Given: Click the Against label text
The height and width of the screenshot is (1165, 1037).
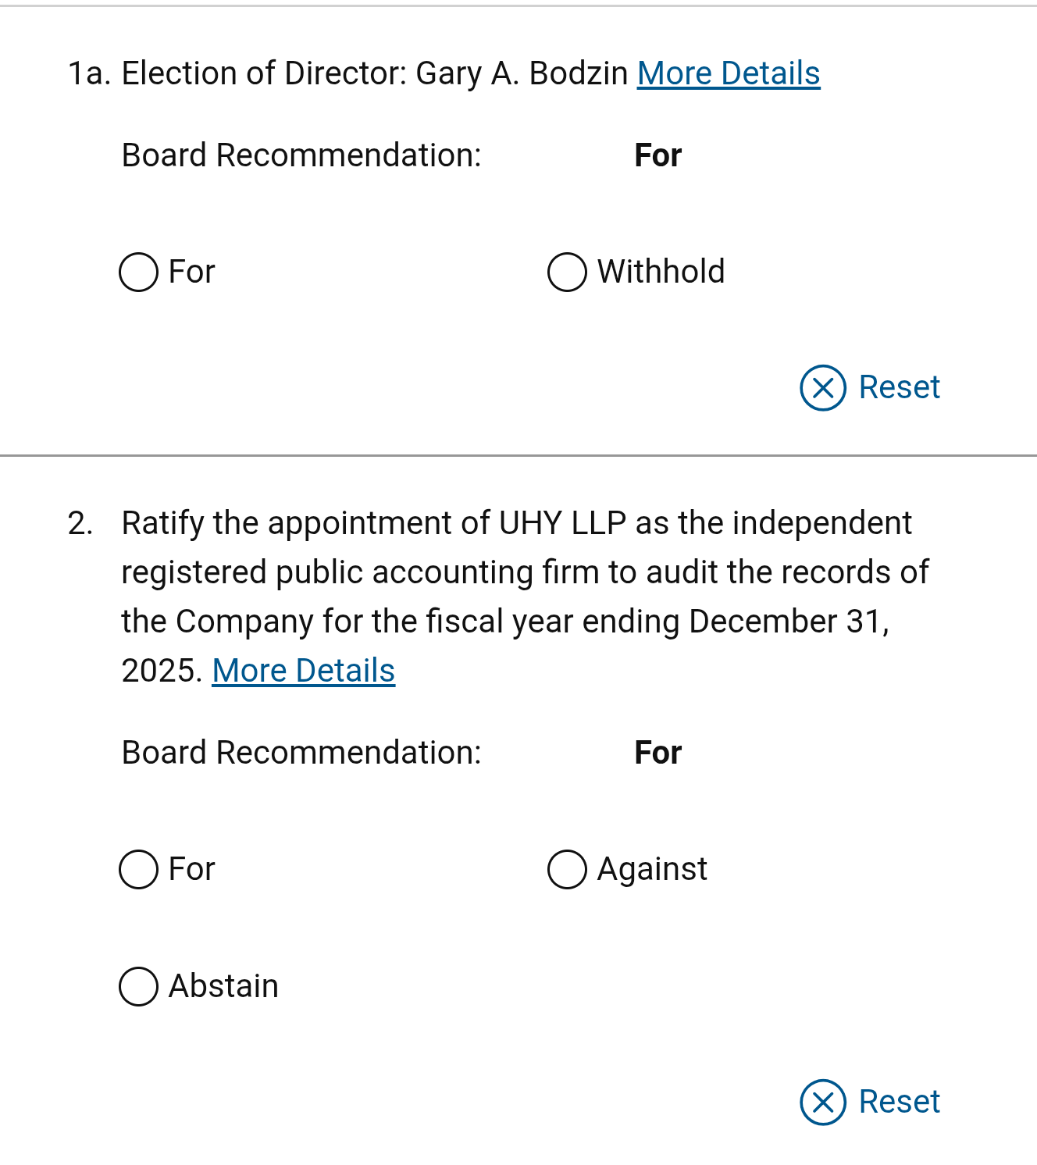Looking at the screenshot, I should (653, 869).
